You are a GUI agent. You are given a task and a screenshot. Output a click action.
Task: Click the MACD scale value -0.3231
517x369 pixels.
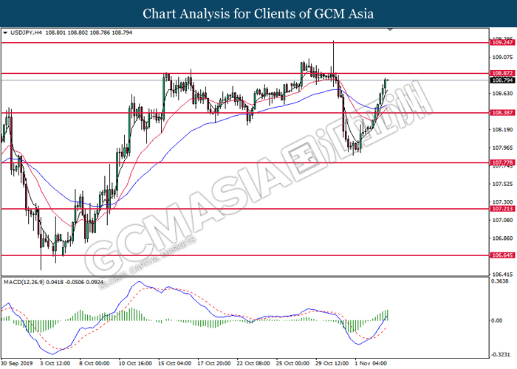501,354
